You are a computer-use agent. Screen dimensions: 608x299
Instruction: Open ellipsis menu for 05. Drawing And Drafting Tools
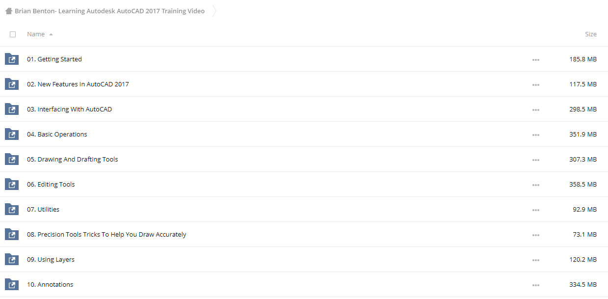535,160
